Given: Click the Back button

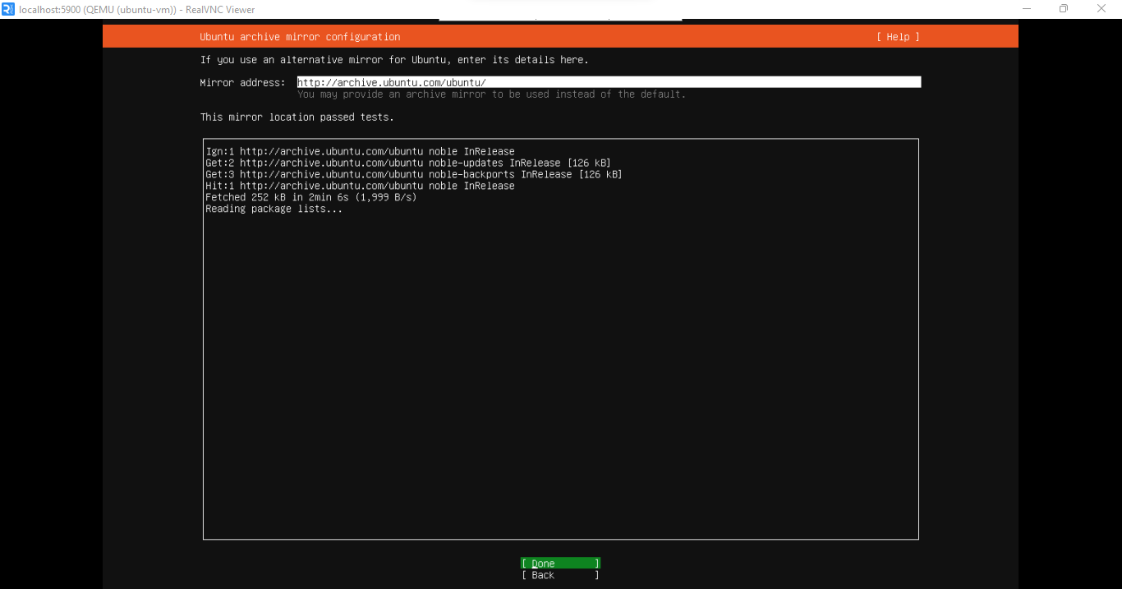Looking at the screenshot, I should click(x=560, y=575).
